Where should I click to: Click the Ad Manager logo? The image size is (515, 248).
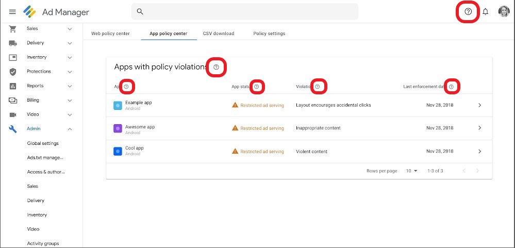29,12
